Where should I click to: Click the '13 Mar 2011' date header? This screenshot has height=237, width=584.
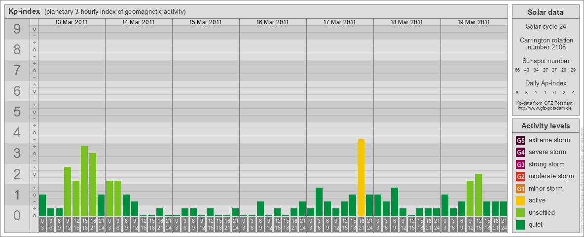click(x=71, y=22)
